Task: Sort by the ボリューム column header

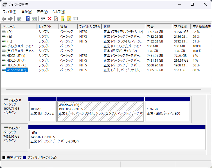Action: click(x=19, y=26)
